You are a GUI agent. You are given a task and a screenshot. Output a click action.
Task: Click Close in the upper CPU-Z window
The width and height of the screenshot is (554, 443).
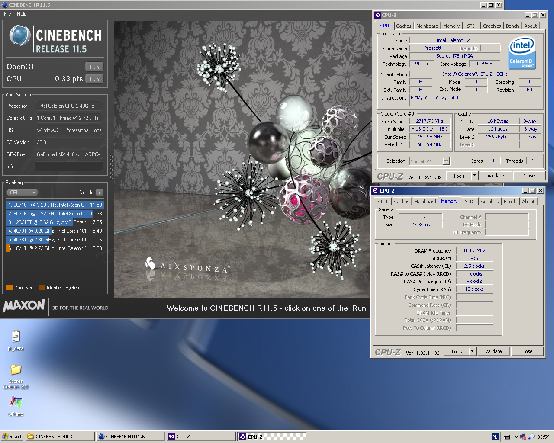tap(529, 176)
